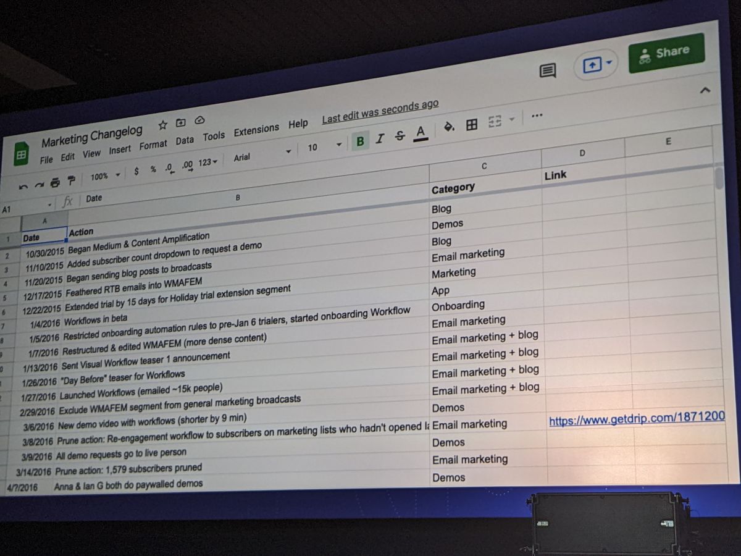Viewport: 741px width, 556px height.
Task: Open the Format menu
Action: (x=153, y=145)
